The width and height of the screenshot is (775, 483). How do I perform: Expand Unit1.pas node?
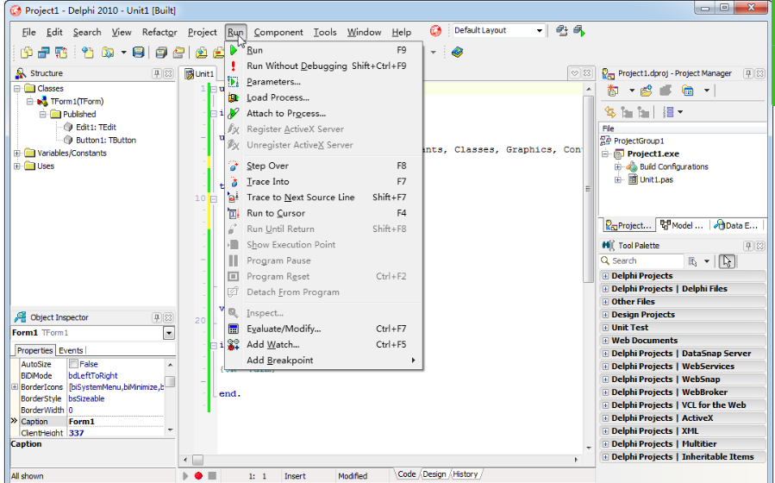pos(618,180)
